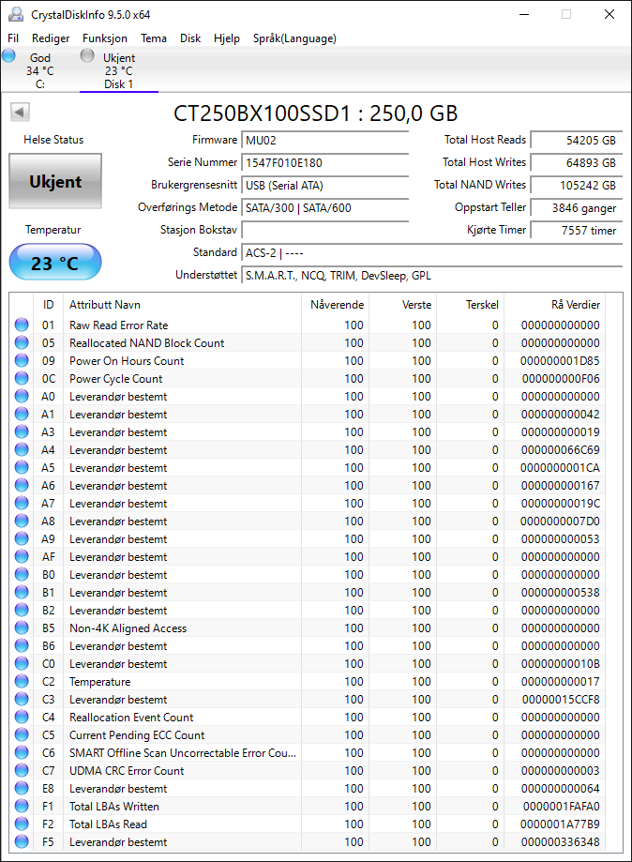
Task: Click the status orb for Current Pending ECC Count
Action: click(x=22, y=735)
